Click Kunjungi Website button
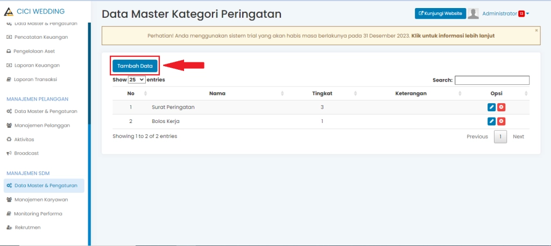551x246 pixels. (440, 13)
